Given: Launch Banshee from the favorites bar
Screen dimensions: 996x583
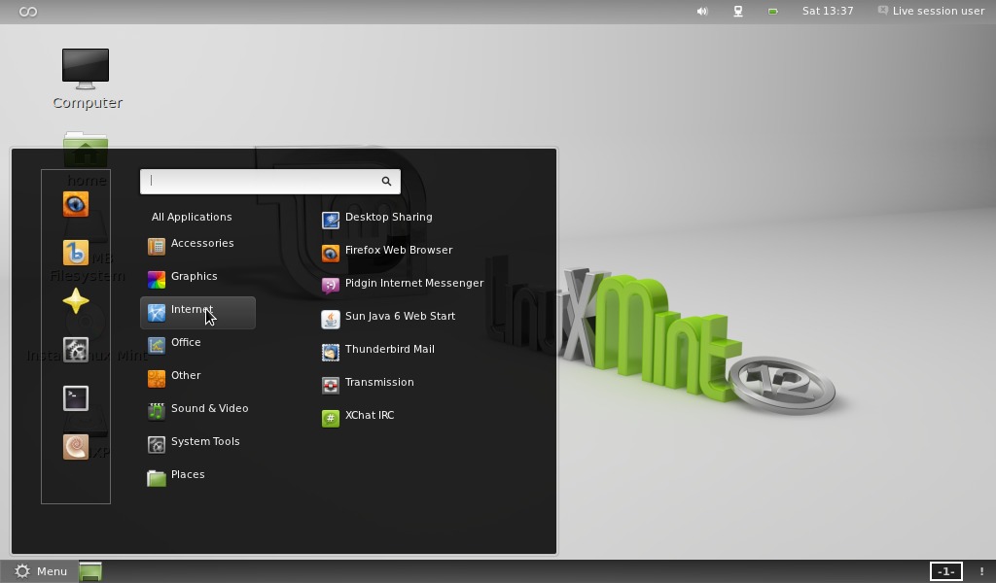Looking at the screenshot, I should click(76, 253).
